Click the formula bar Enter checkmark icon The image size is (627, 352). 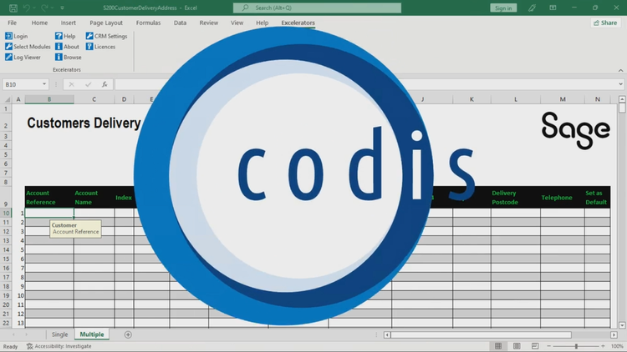coord(88,84)
